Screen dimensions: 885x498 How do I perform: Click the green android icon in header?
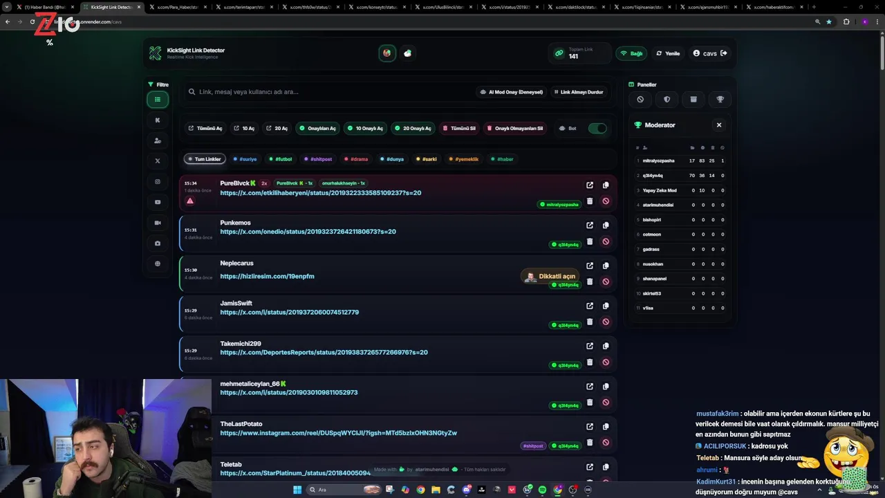[x=408, y=53]
